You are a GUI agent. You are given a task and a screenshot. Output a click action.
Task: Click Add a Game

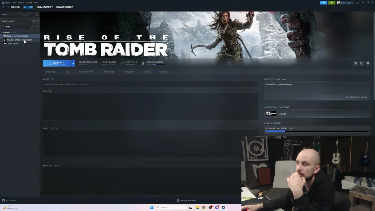[x=9, y=200]
